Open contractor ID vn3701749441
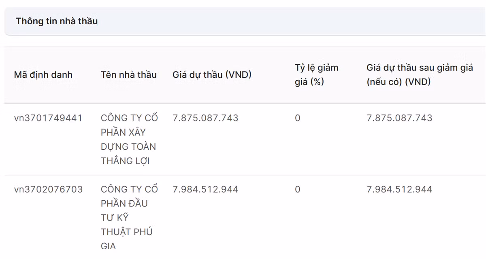The width and height of the screenshot is (486, 259). coord(48,118)
